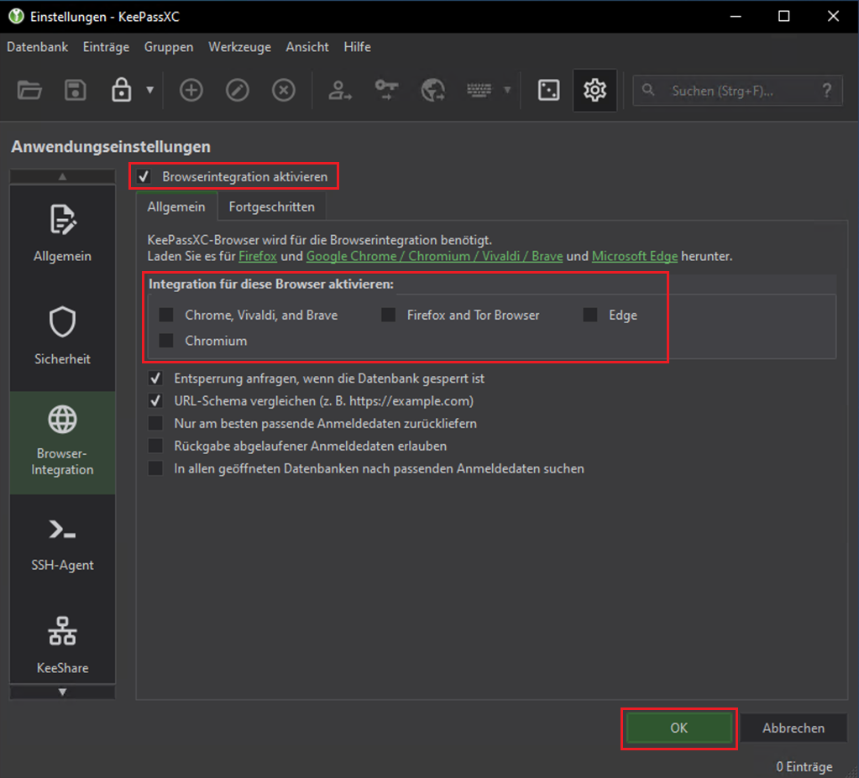Toggle URL-Schema vergleichen checkbox
Screen dimensions: 859x778
(x=155, y=401)
